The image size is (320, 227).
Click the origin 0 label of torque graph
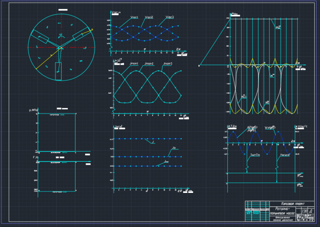(x=228, y=67)
